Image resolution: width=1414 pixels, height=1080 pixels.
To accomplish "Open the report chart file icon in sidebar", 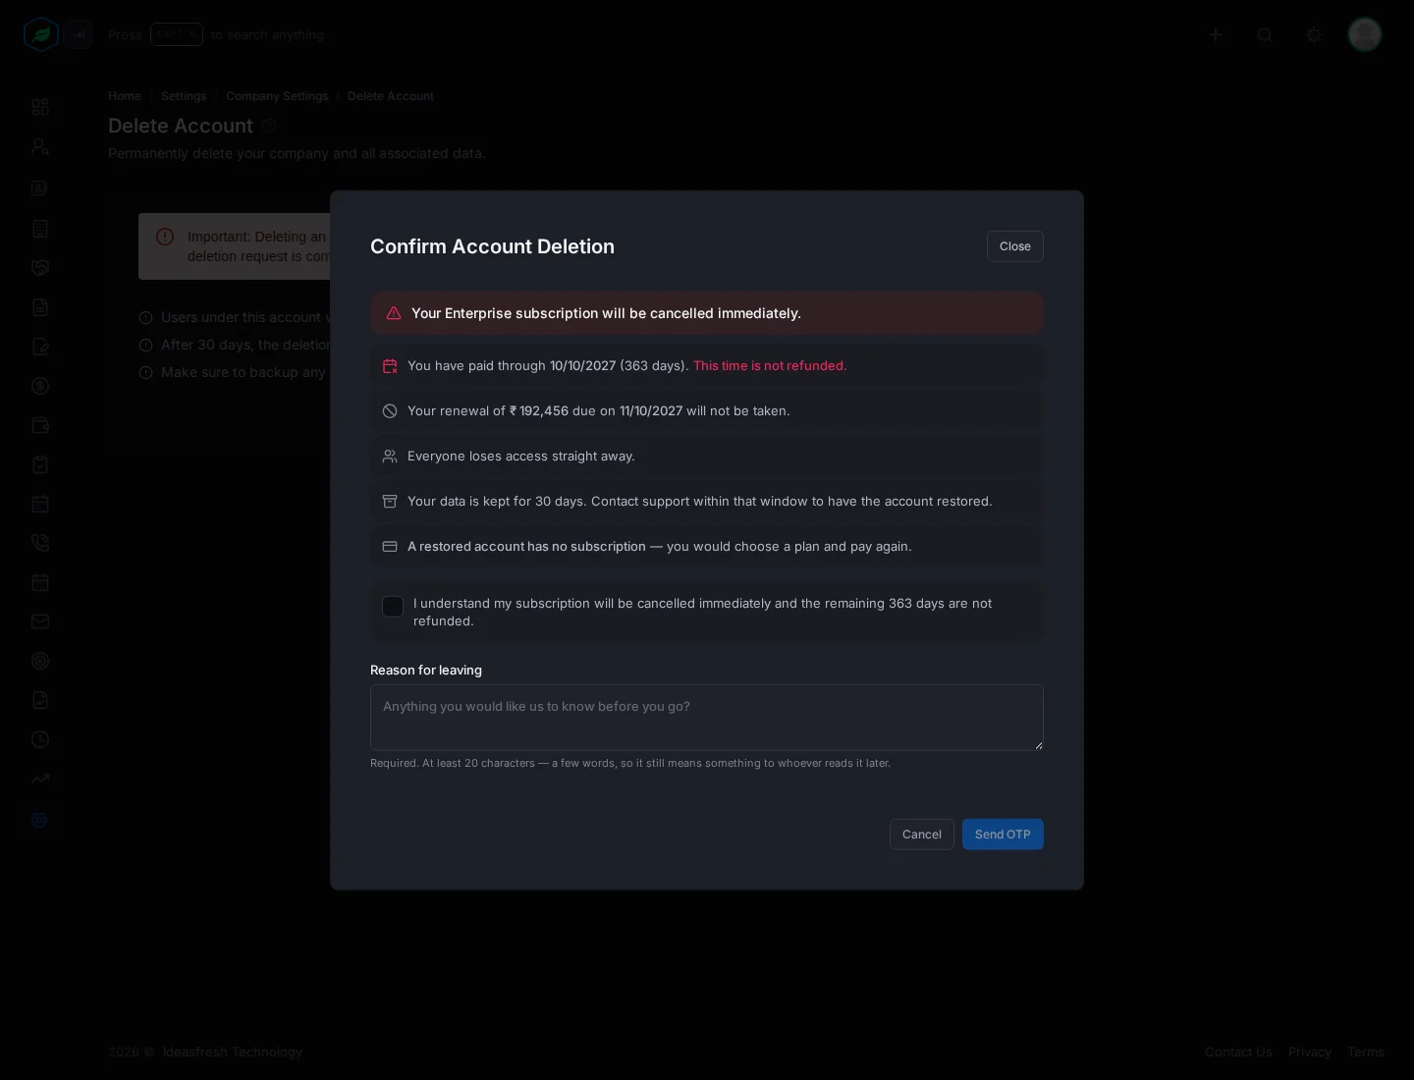I will 40,700.
